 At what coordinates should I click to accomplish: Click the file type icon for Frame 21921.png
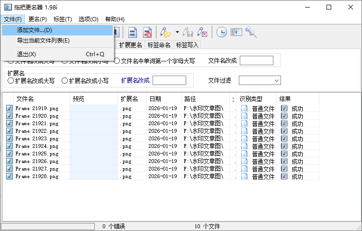tap(244, 123)
